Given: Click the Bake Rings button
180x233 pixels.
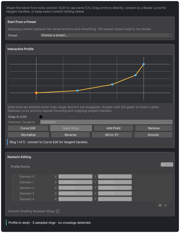Looking at the screenshot, I should (71, 128).
